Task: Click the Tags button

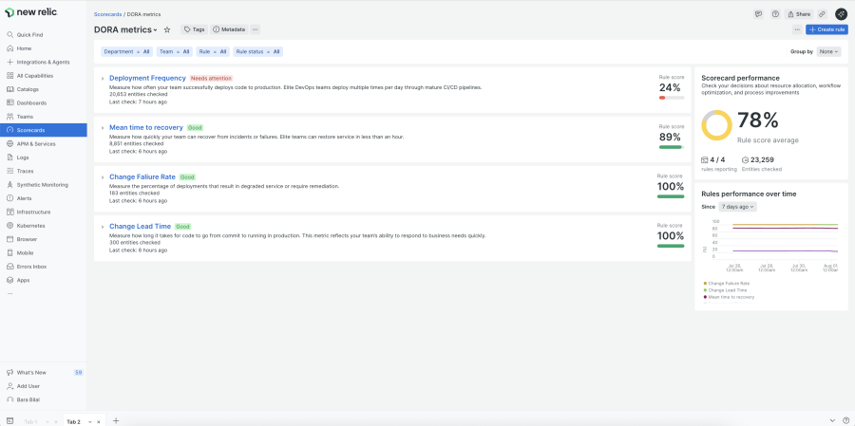Action: [194, 29]
